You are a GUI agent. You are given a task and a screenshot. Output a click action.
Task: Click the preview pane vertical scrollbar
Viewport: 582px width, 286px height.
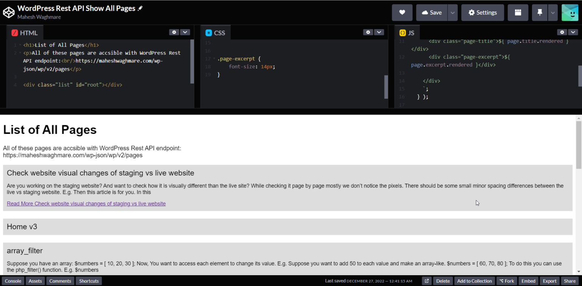click(578, 145)
